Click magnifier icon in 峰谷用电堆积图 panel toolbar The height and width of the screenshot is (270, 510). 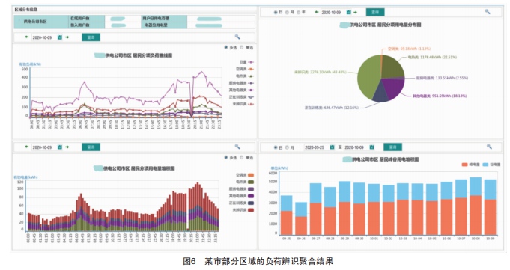click(489, 147)
